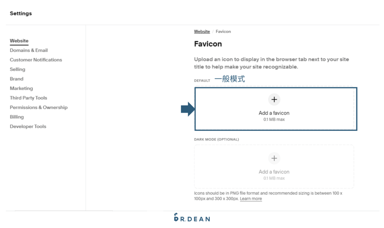Open the Billing settings page
Image resolution: width=384 pixels, height=228 pixels.
click(x=16, y=117)
